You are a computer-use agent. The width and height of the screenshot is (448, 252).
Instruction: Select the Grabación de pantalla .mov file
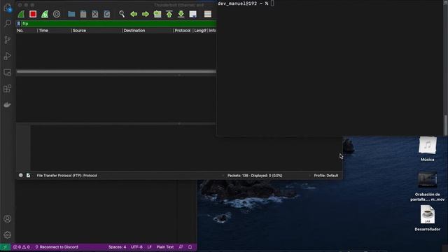point(428,186)
